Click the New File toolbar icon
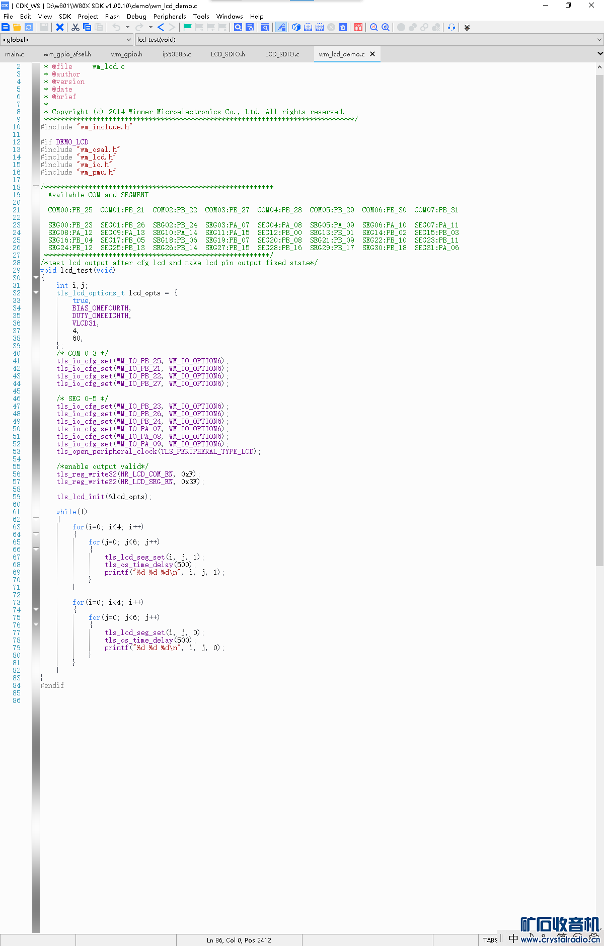 6,27
